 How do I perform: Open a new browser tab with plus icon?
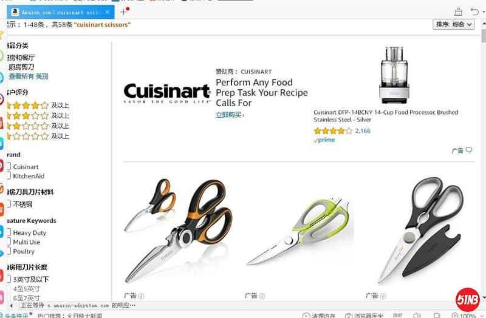123,12
